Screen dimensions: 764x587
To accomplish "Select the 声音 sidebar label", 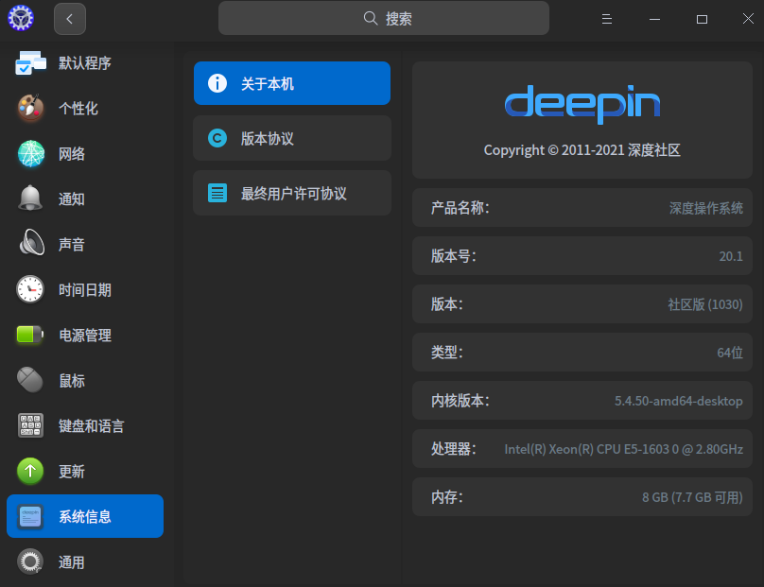I will click(72, 244).
